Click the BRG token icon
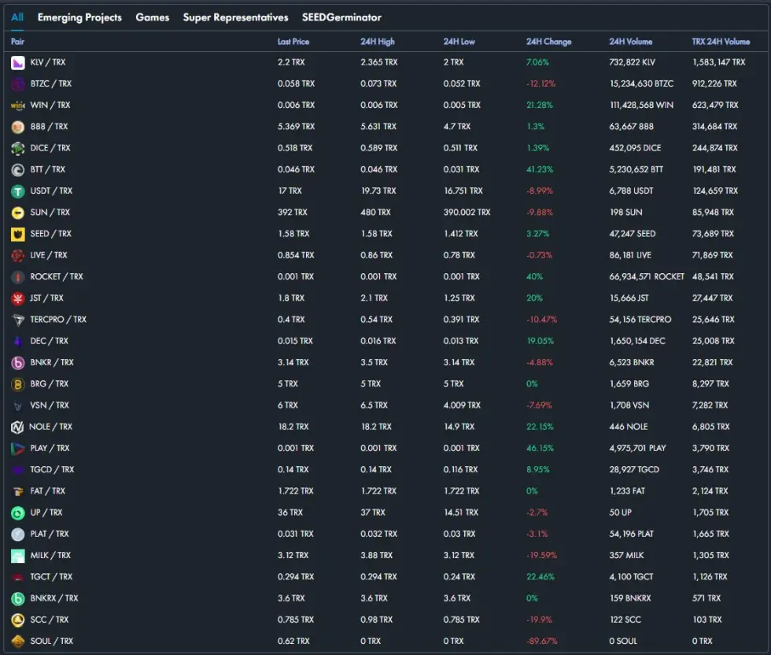Screen dimensions: 771x655 [x=17, y=384]
